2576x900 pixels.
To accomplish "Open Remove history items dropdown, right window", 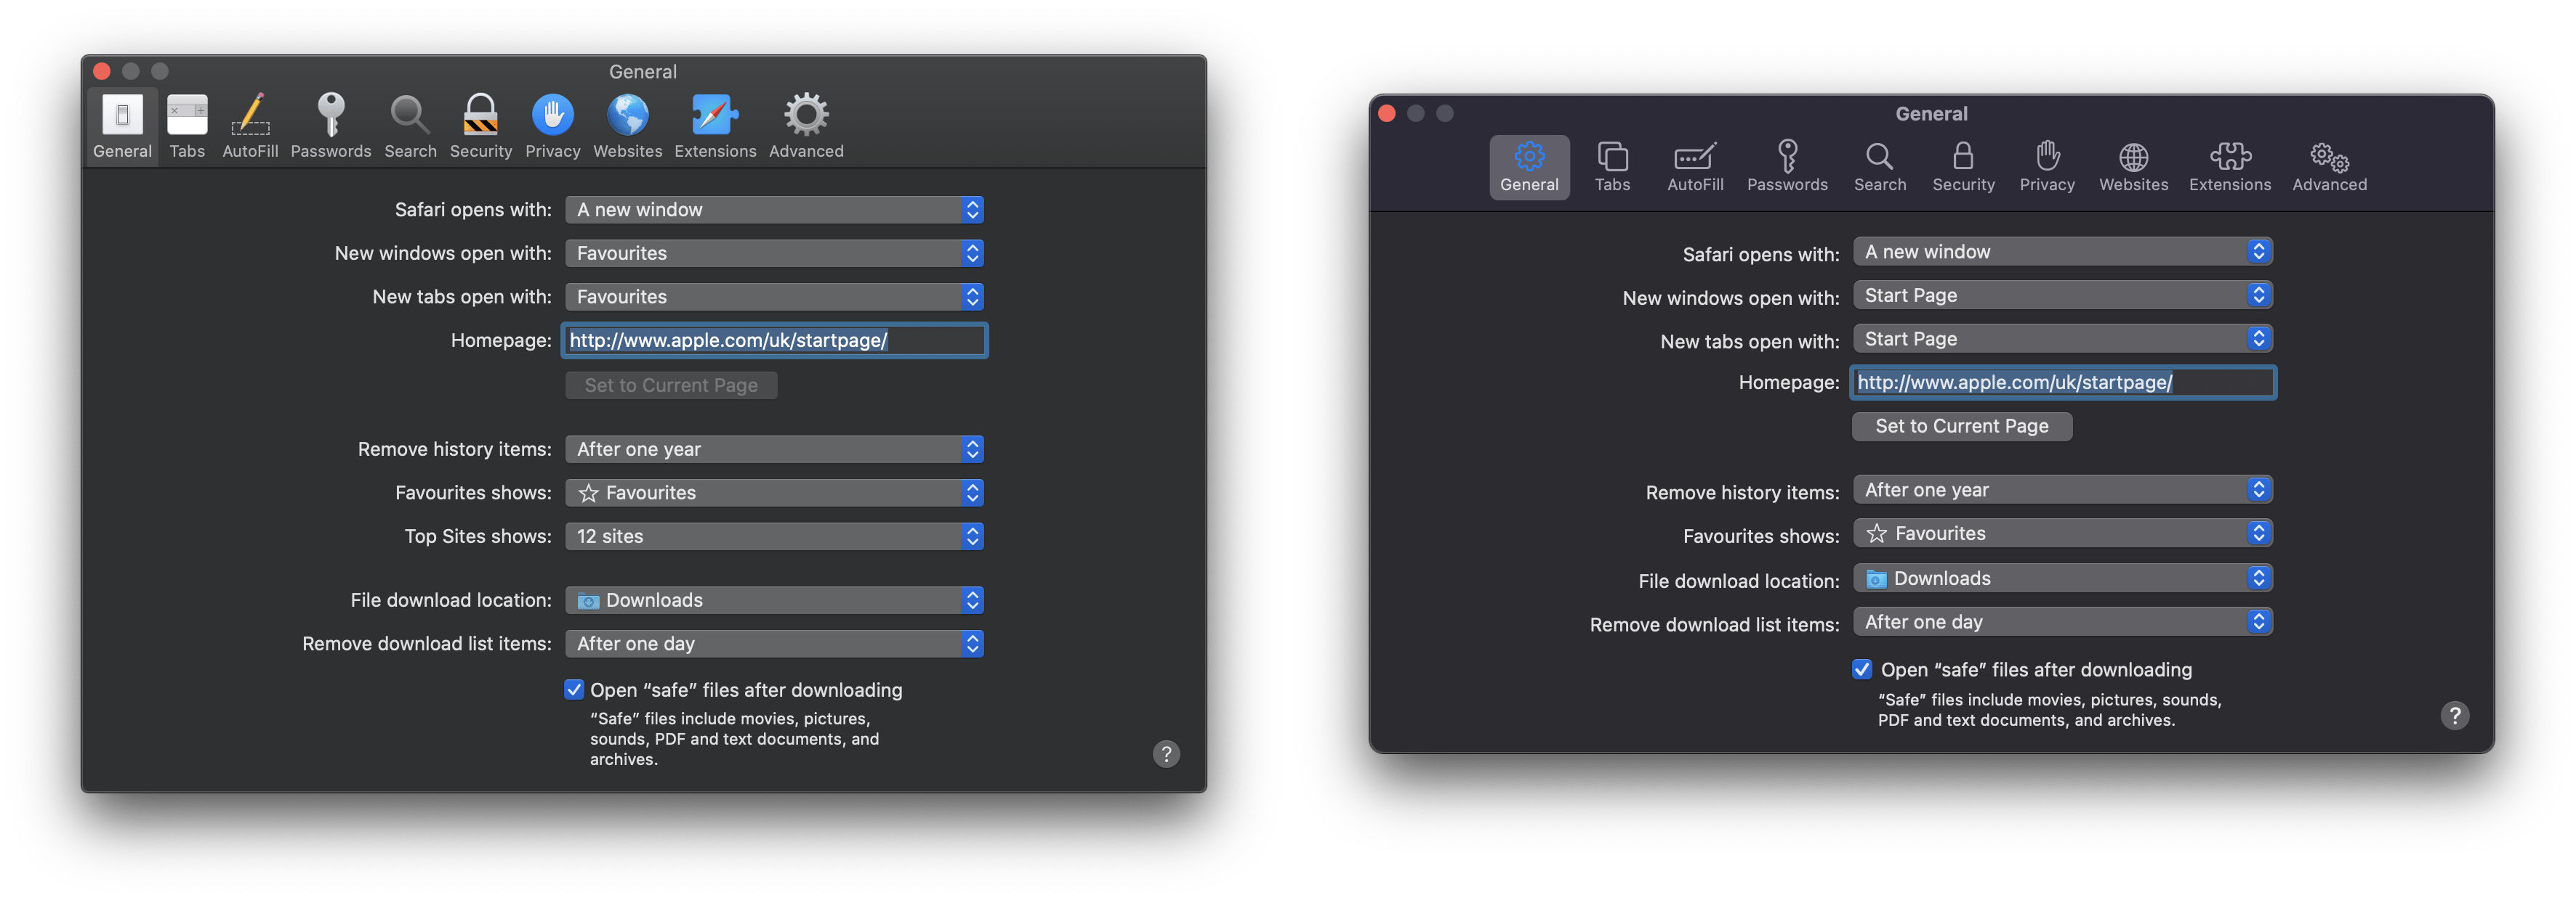I will tap(2062, 489).
